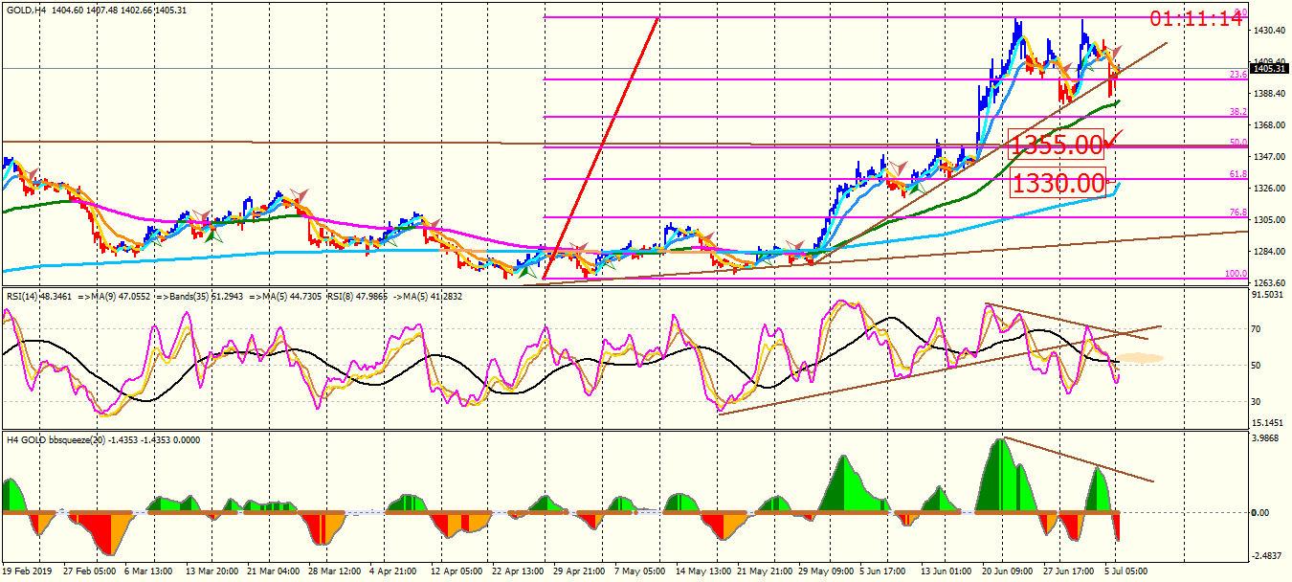Click -2.4437 on the bbsqueeze scale
The height and width of the screenshot is (582, 1292).
tap(1268, 555)
